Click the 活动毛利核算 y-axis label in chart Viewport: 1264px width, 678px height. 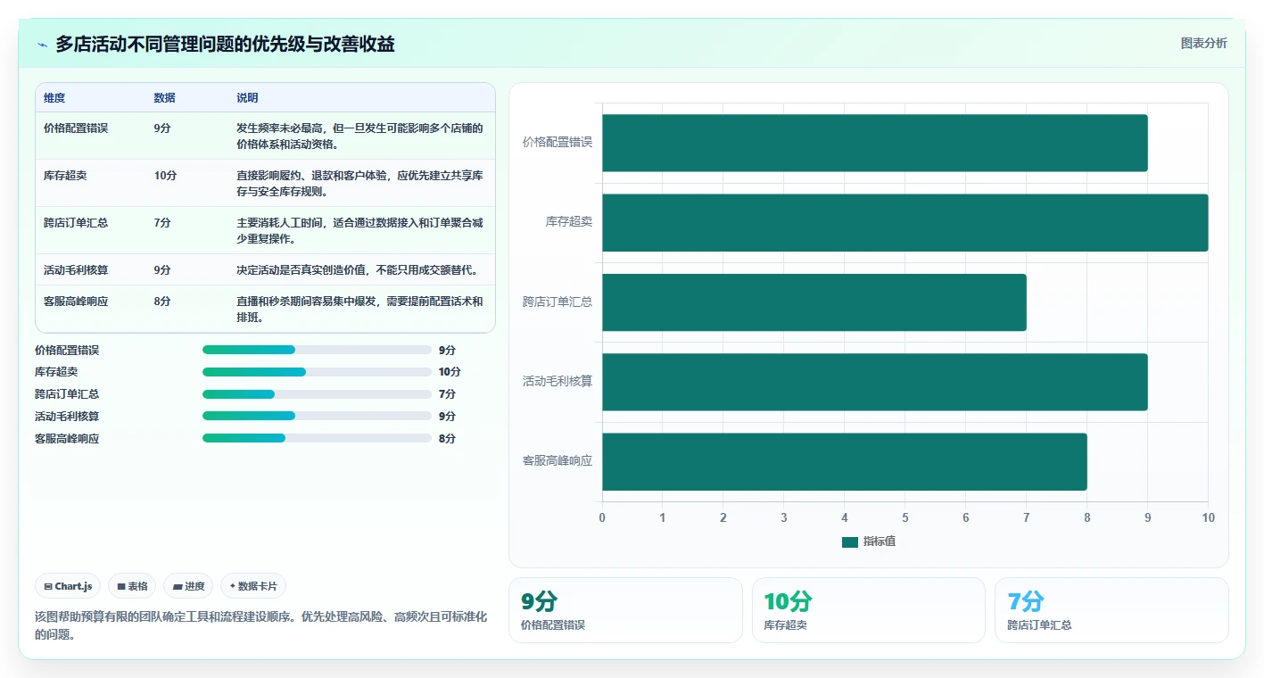click(x=558, y=382)
